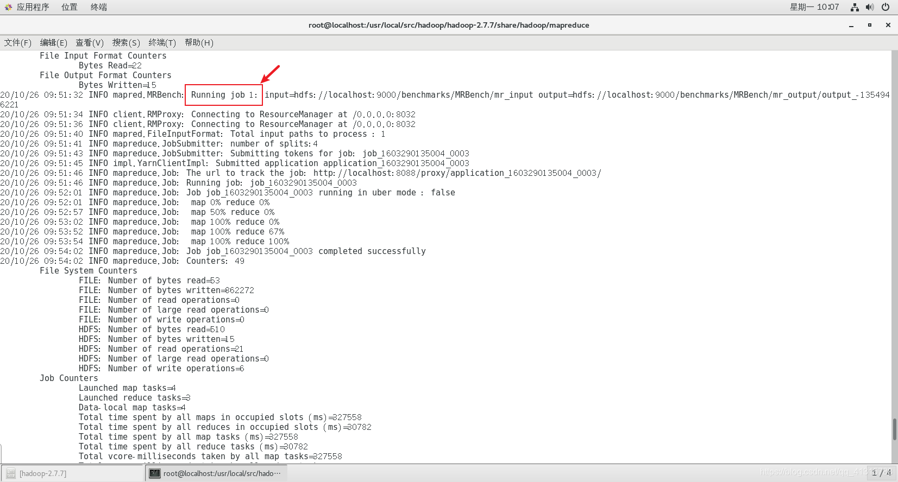Click "FILE: Number of bytes written=862272"

[x=166, y=290]
